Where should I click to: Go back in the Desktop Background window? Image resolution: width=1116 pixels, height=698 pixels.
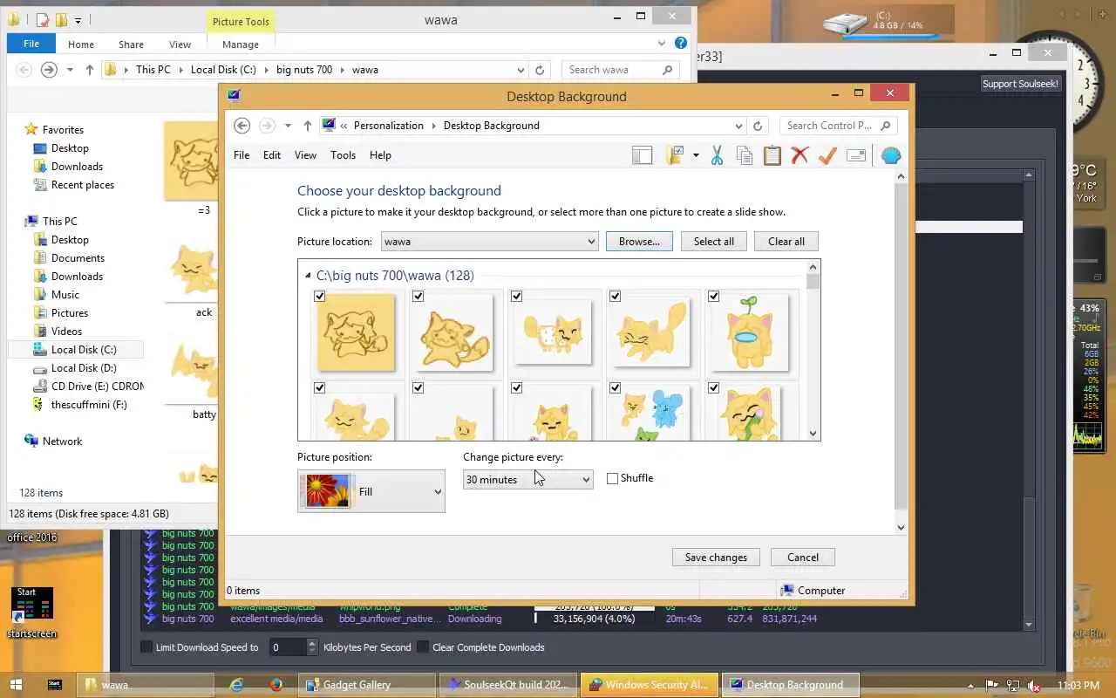click(242, 126)
